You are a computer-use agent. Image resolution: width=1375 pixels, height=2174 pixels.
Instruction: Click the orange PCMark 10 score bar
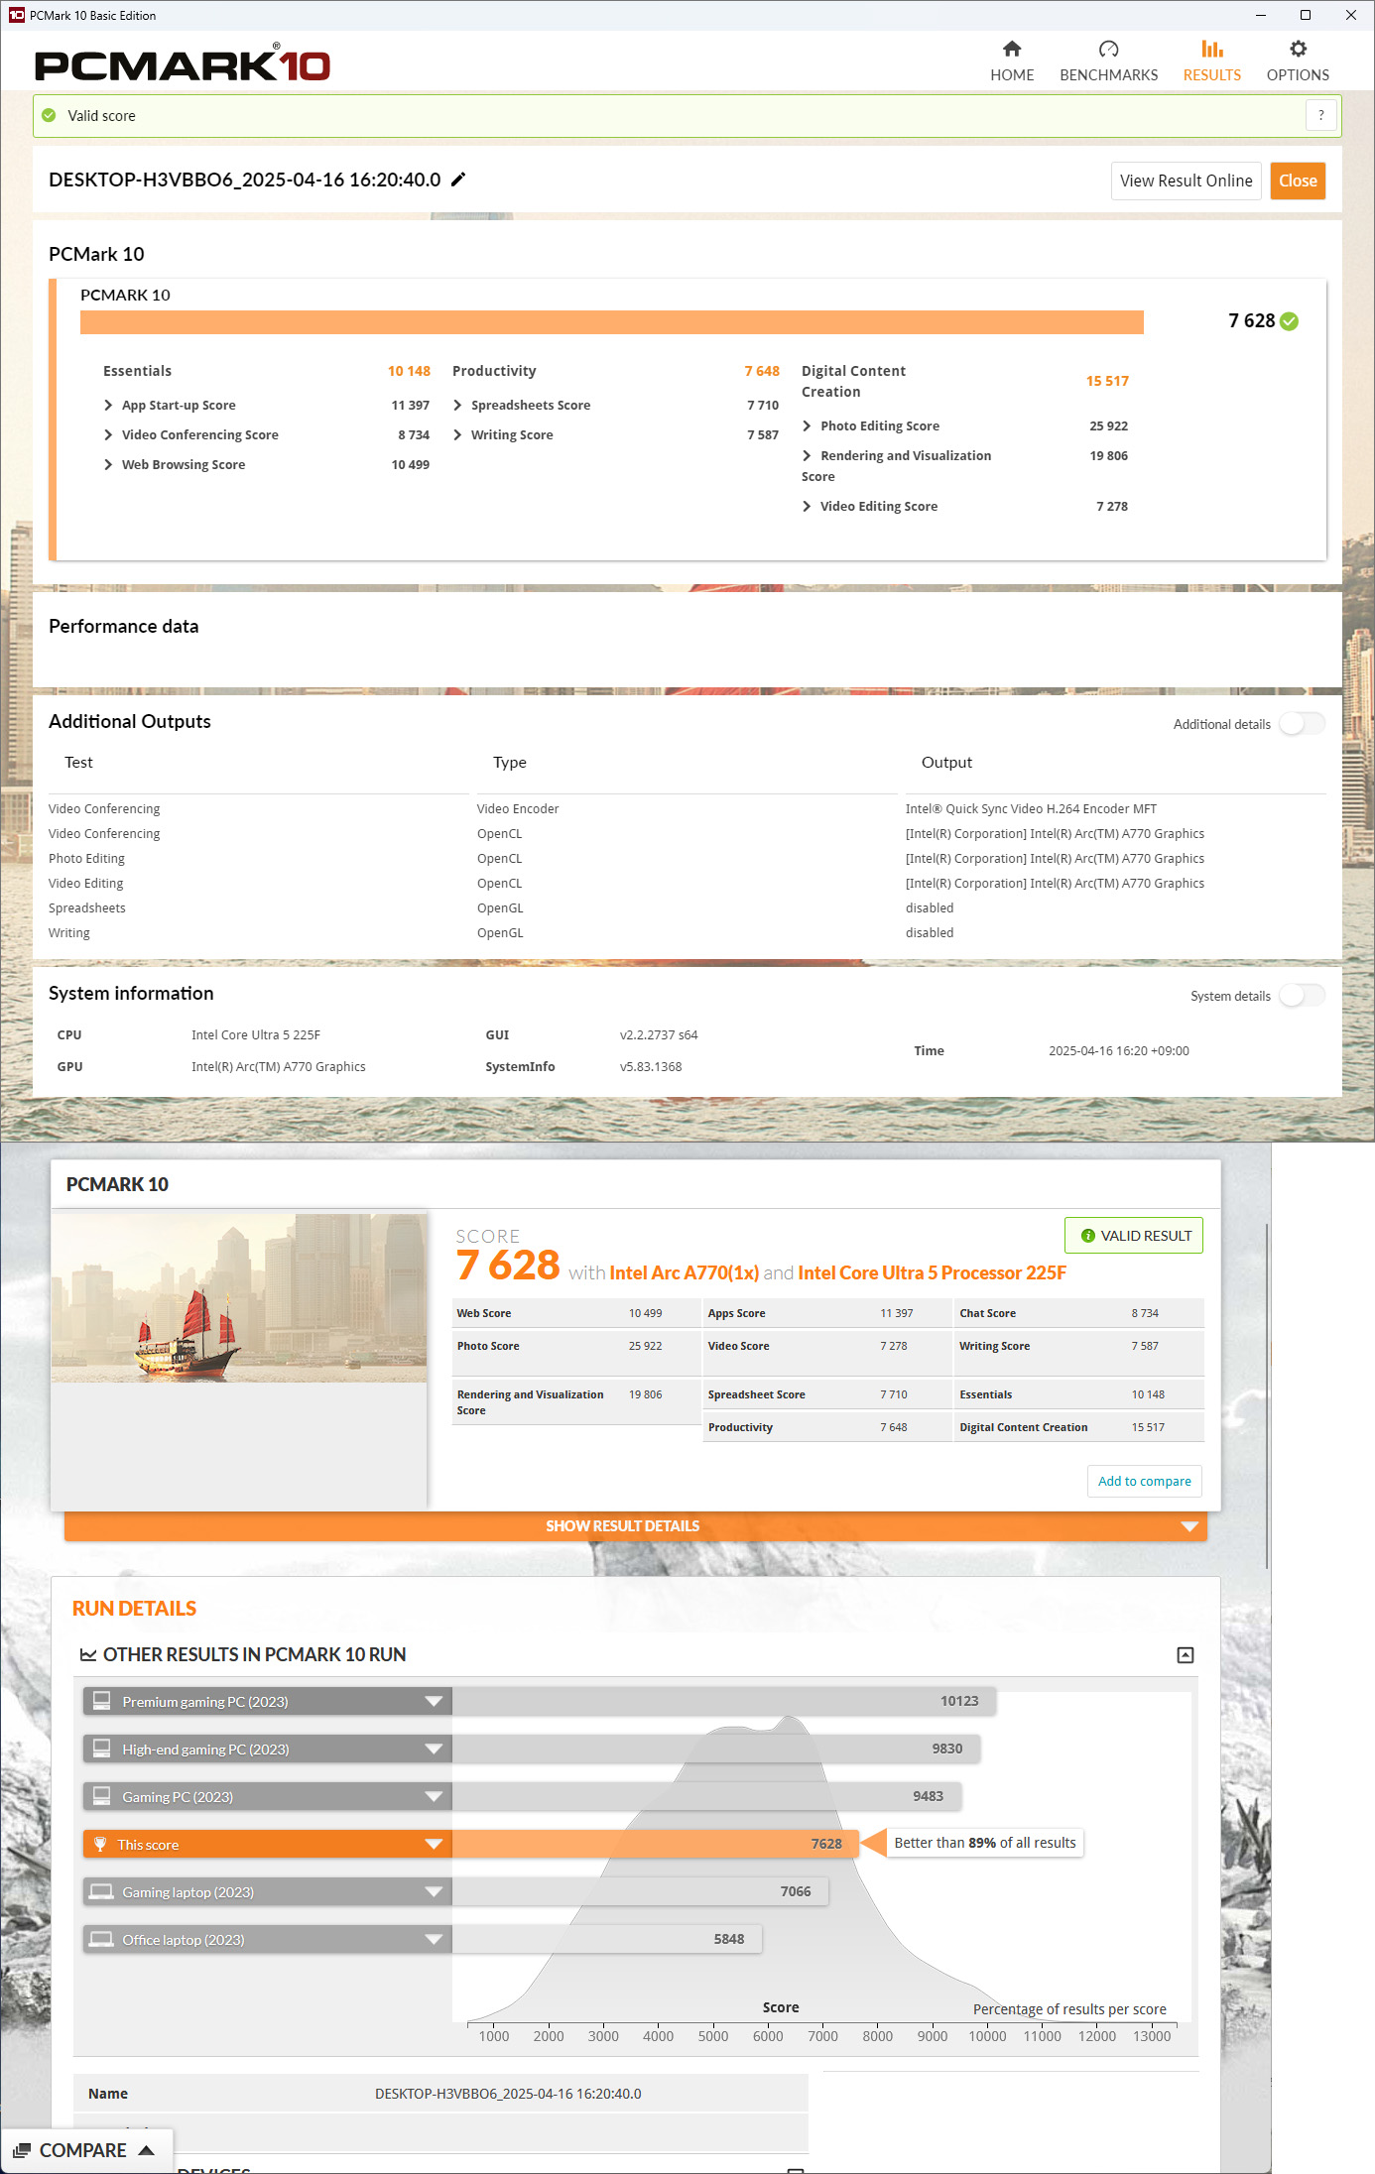click(x=611, y=322)
